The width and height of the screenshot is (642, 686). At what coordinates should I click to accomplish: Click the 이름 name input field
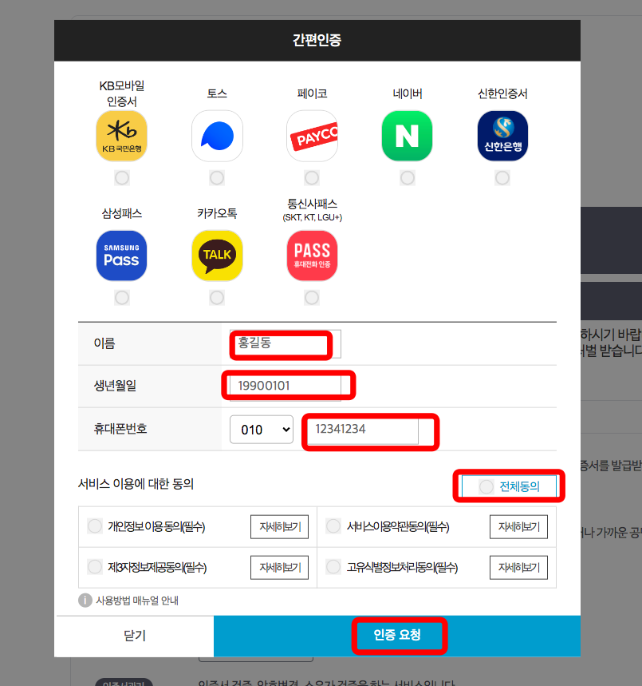(286, 344)
